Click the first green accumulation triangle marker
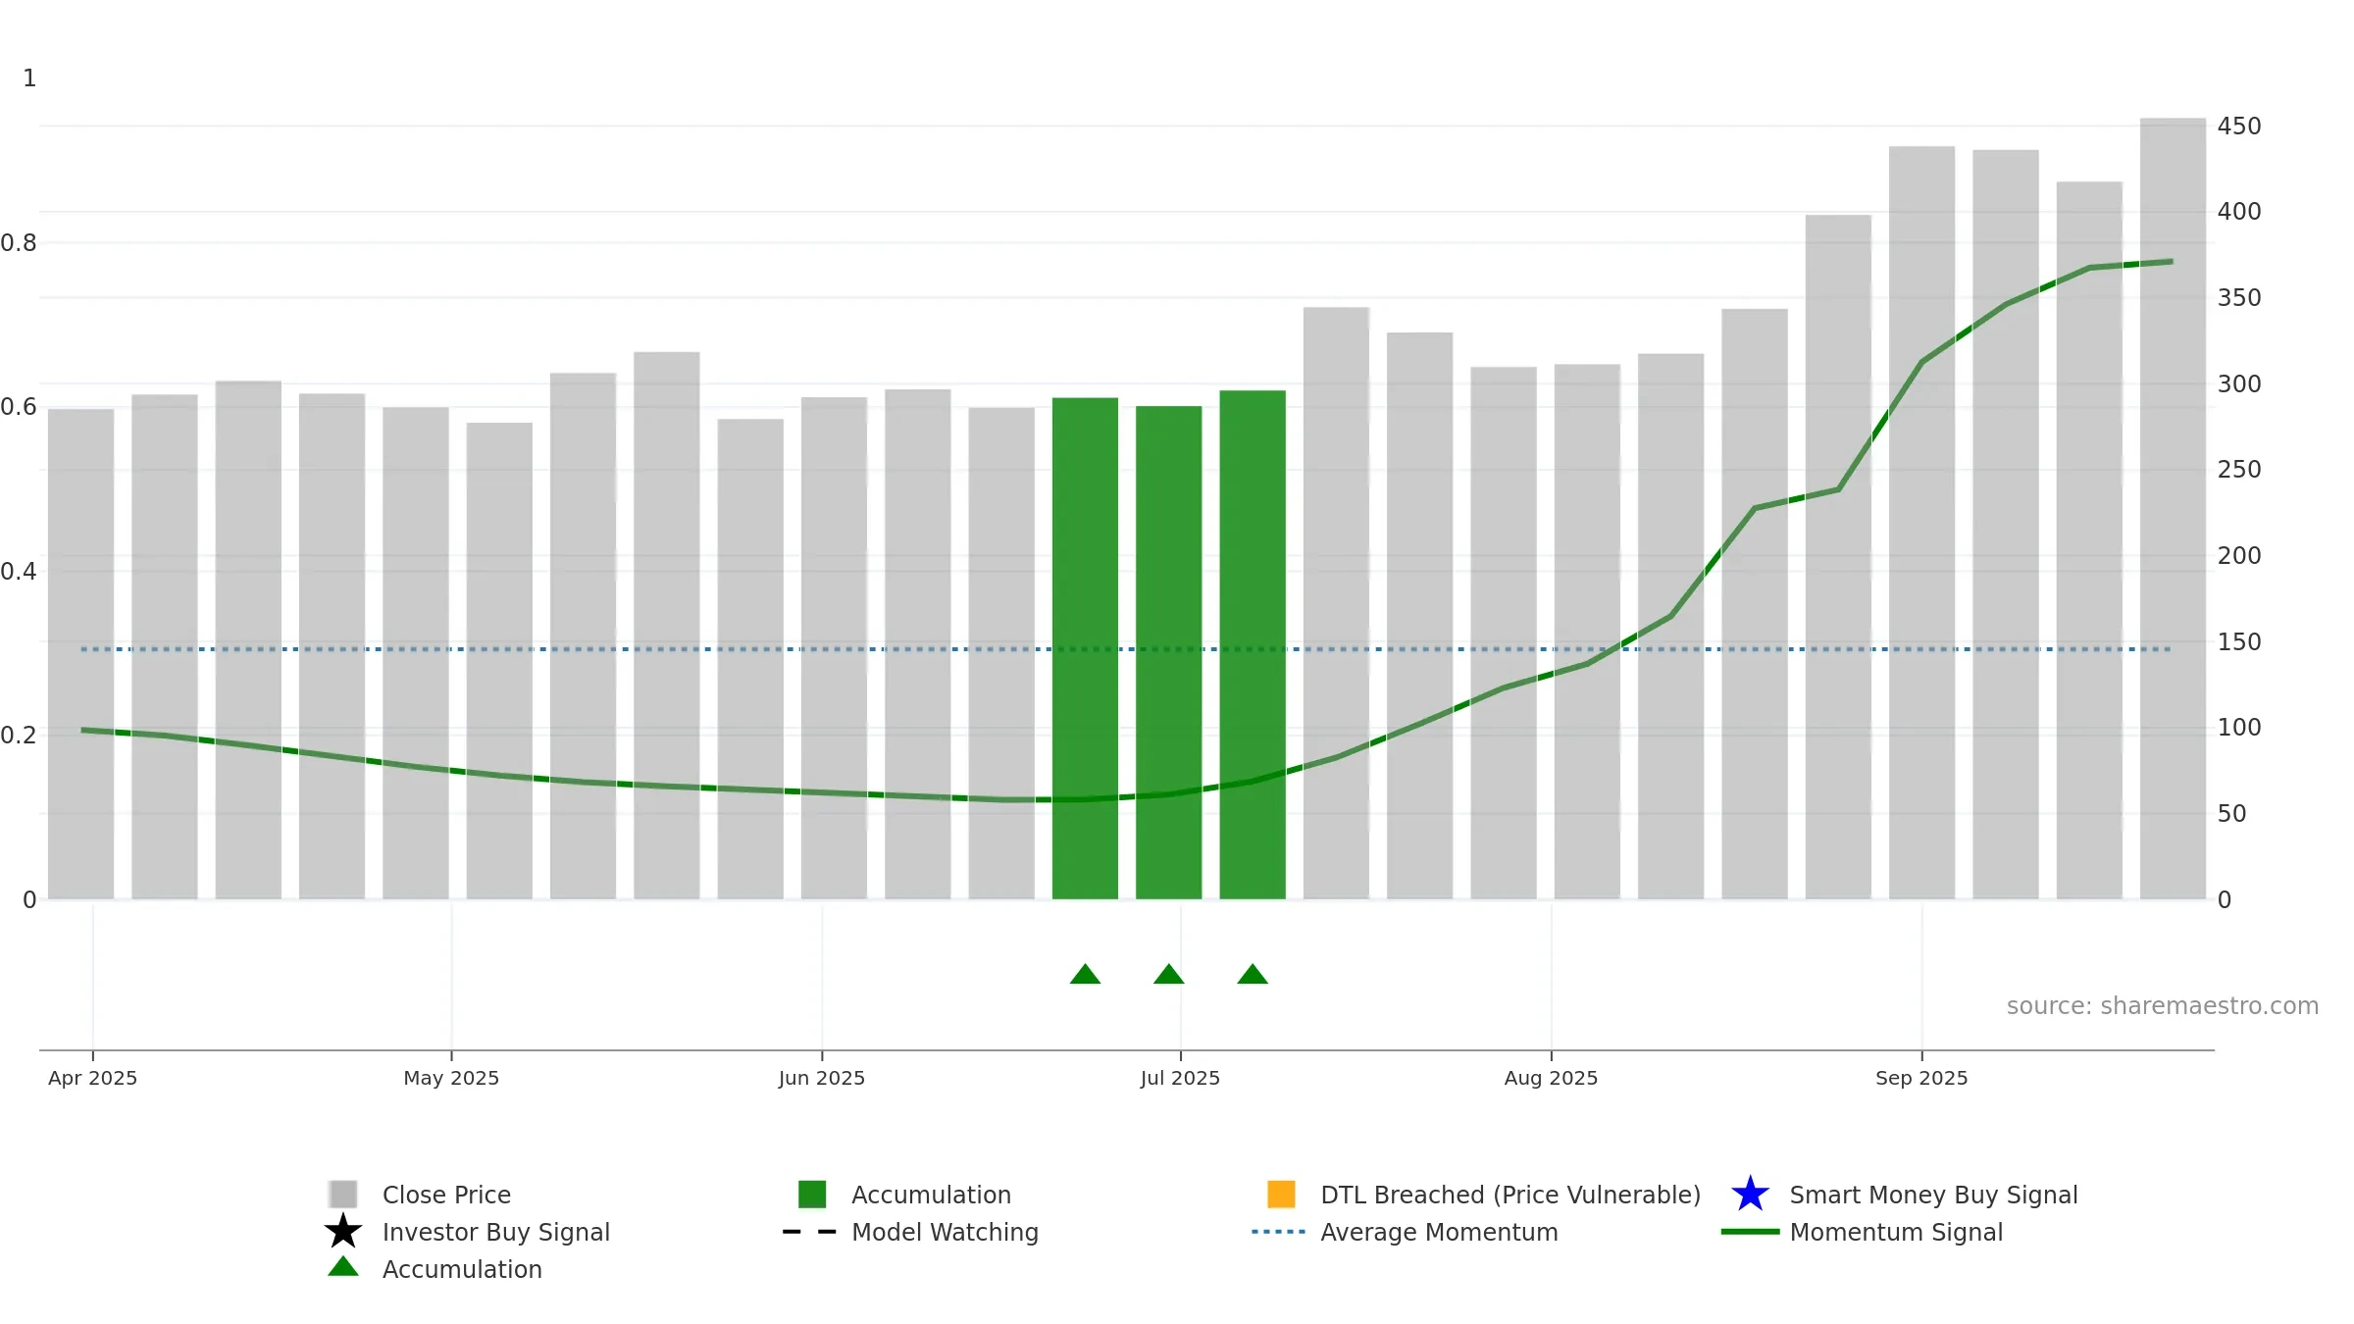This screenshot has width=2354, height=1324. pos(1085,974)
